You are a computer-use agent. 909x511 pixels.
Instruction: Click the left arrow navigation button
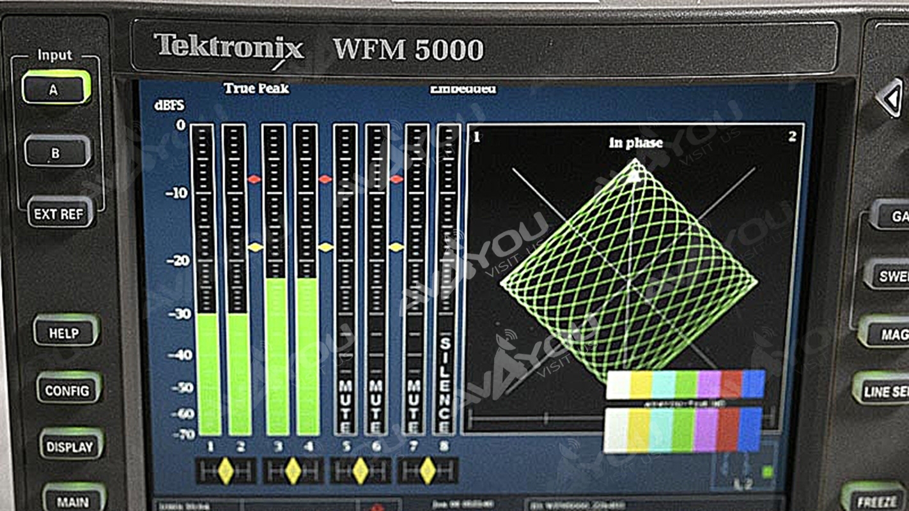[x=889, y=98]
